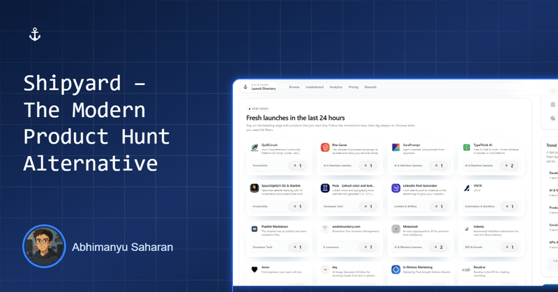
Task: Open Abhimanyu Saharan's avatar picture
Action: 44,246
